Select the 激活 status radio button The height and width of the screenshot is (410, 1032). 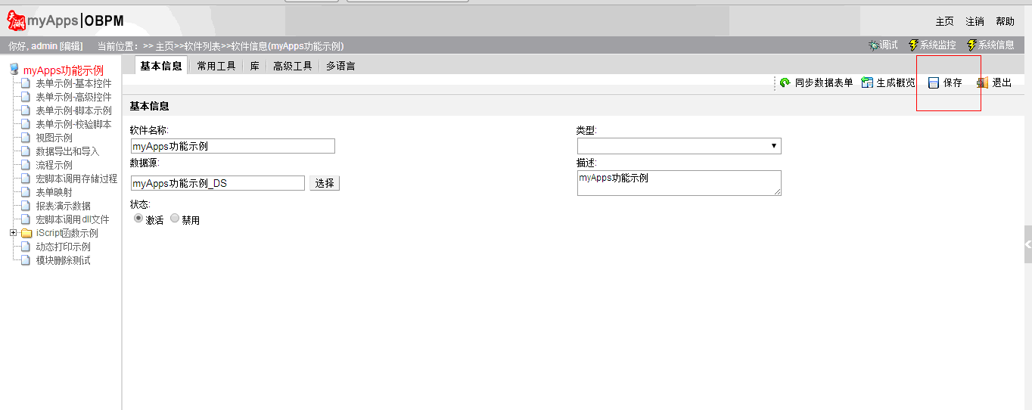(x=138, y=218)
